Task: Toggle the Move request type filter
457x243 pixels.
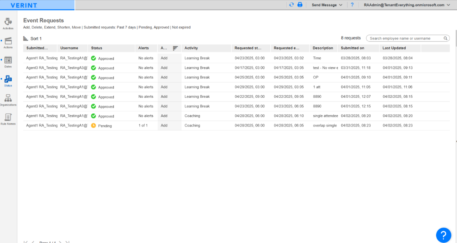Action: click(x=76, y=27)
